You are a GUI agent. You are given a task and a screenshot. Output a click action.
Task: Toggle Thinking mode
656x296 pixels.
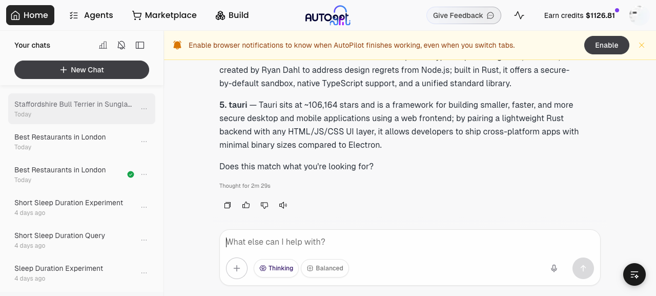coord(276,268)
